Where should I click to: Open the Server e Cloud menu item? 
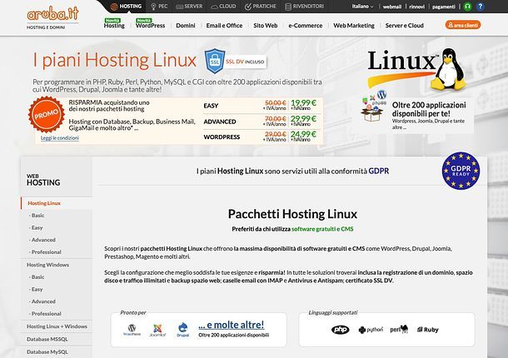[x=405, y=25]
